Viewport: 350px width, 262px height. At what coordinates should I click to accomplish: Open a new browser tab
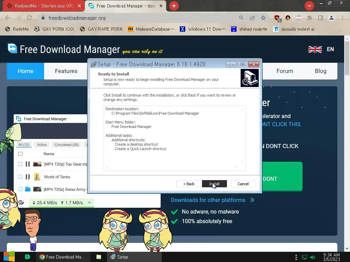click(x=174, y=6)
